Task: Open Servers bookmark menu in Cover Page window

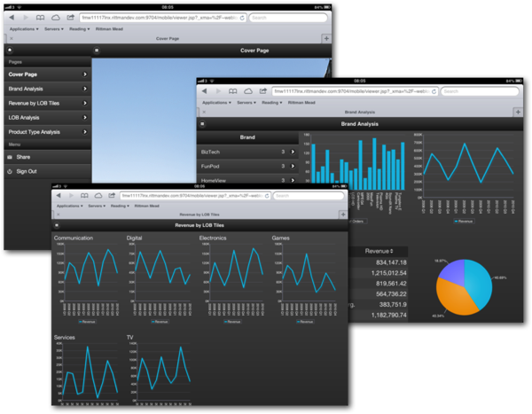Action: click(53, 29)
